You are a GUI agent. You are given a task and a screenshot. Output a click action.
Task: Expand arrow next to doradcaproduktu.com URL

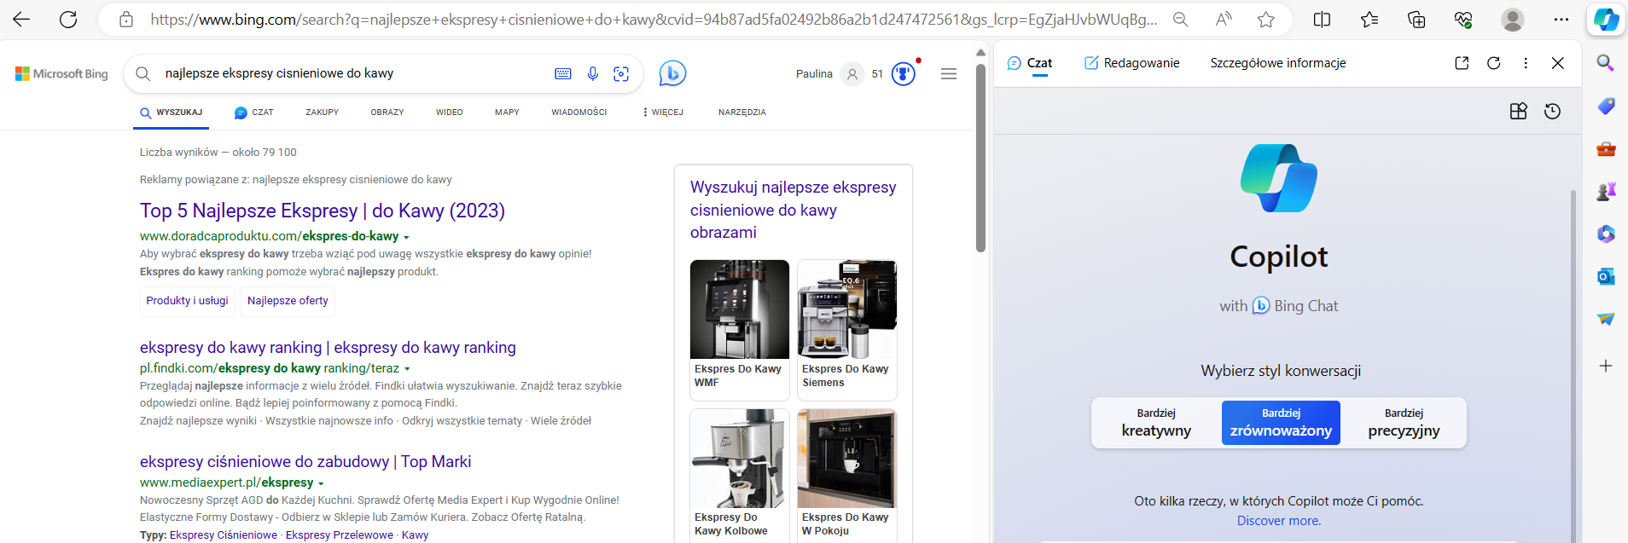(x=406, y=237)
